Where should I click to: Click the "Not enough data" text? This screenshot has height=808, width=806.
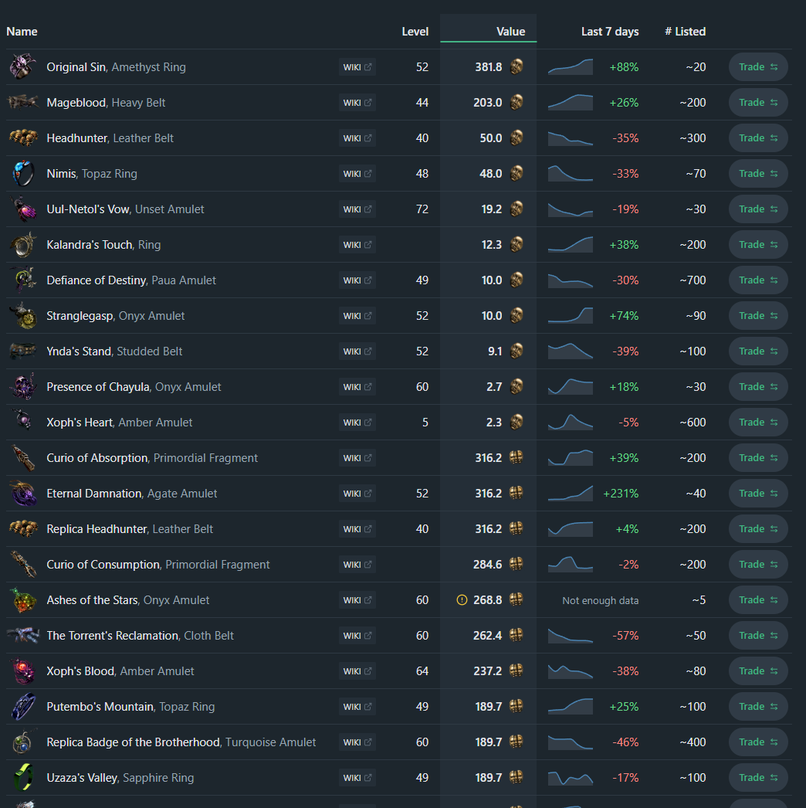click(601, 601)
